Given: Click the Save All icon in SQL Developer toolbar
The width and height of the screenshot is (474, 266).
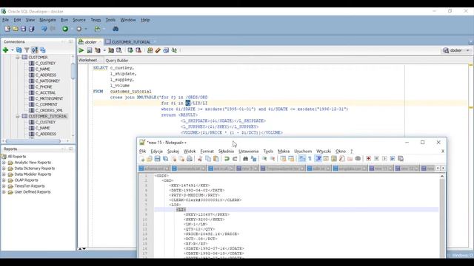Looking at the screenshot, I should pos(31,29).
